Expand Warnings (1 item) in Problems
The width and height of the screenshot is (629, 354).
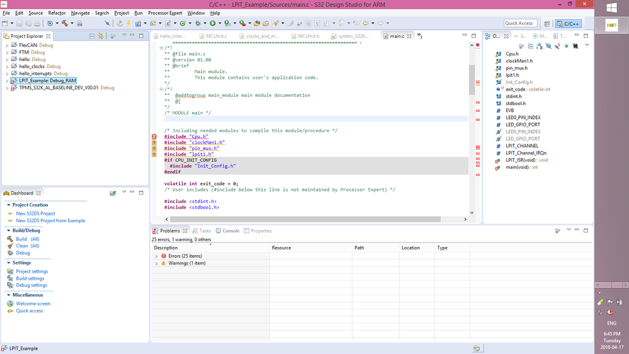[x=157, y=263]
